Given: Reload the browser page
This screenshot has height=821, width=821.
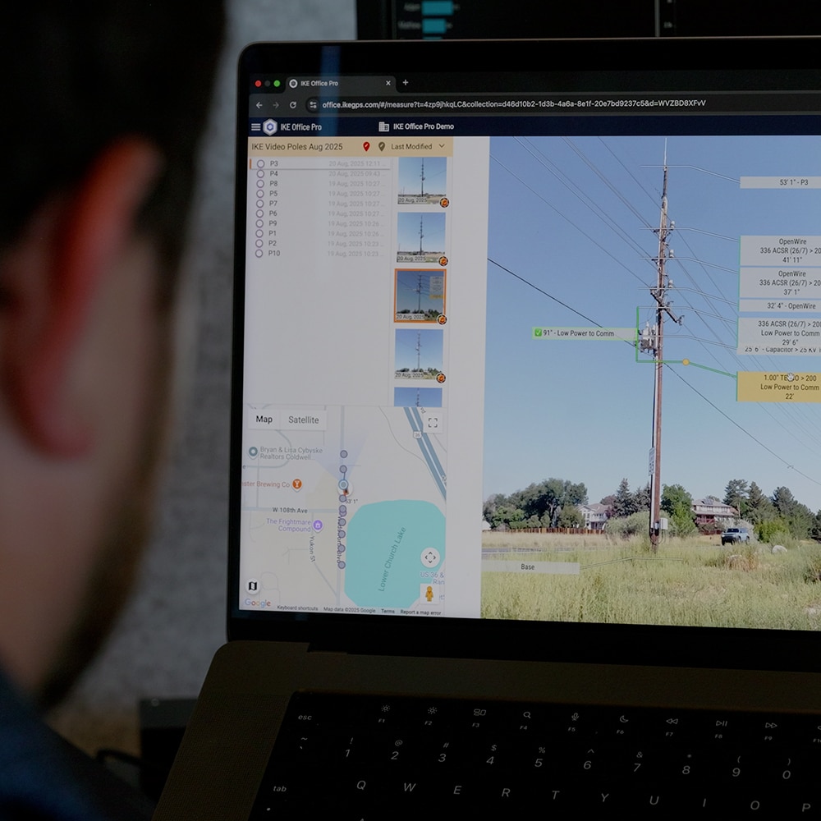Looking at the screenshot, I should tap(293, 105).
